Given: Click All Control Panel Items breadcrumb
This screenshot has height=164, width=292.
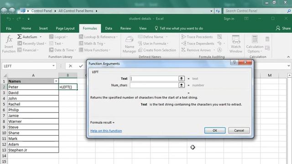Looking at the screenshot, I should 76,11.
